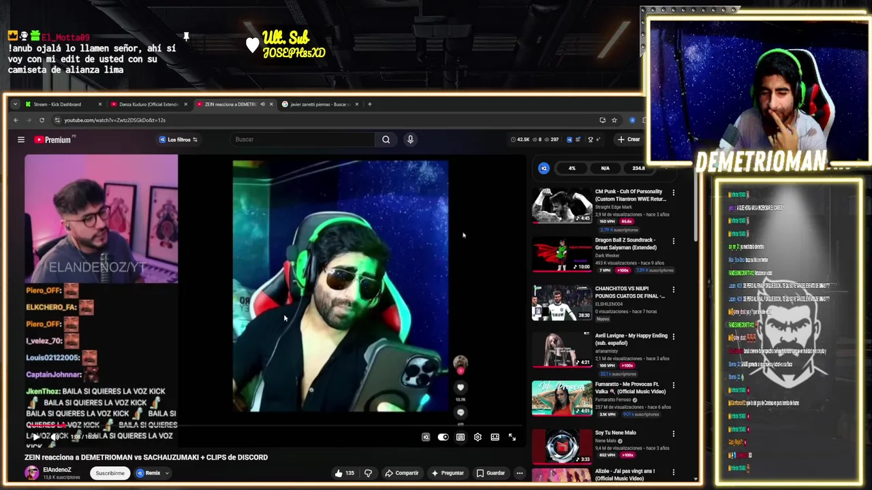The height and width of the screenshot is (490, 872).
Task: Click the YouTube search magnifier button
Action: coord(386,140)
